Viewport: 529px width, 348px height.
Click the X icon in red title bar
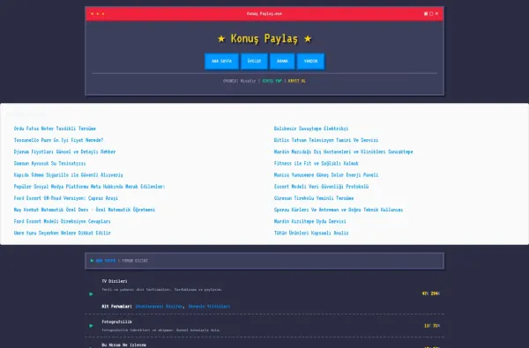[437, 14]
